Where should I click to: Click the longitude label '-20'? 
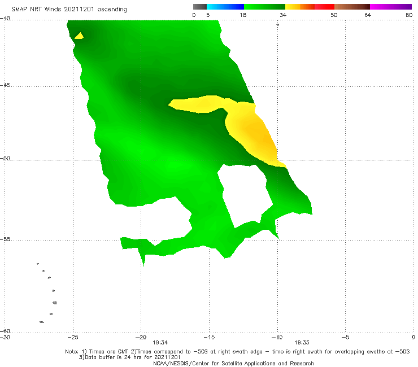click(x=141, y=337)
